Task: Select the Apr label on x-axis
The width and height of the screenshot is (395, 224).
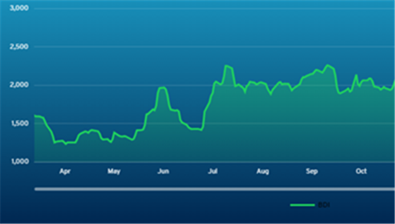Action: click(x=65, y=172)
